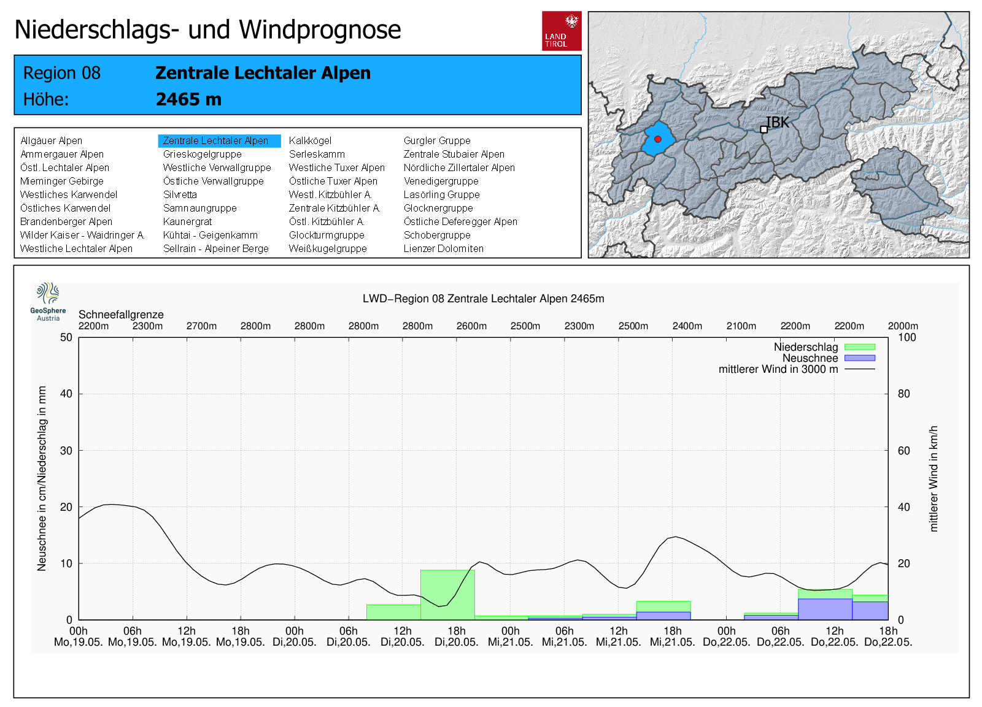Image resolution: width=982 pixels, height=707 pixels.
Task: Choose Weißkugelgruppe from the list
Action: pos(328,249)
